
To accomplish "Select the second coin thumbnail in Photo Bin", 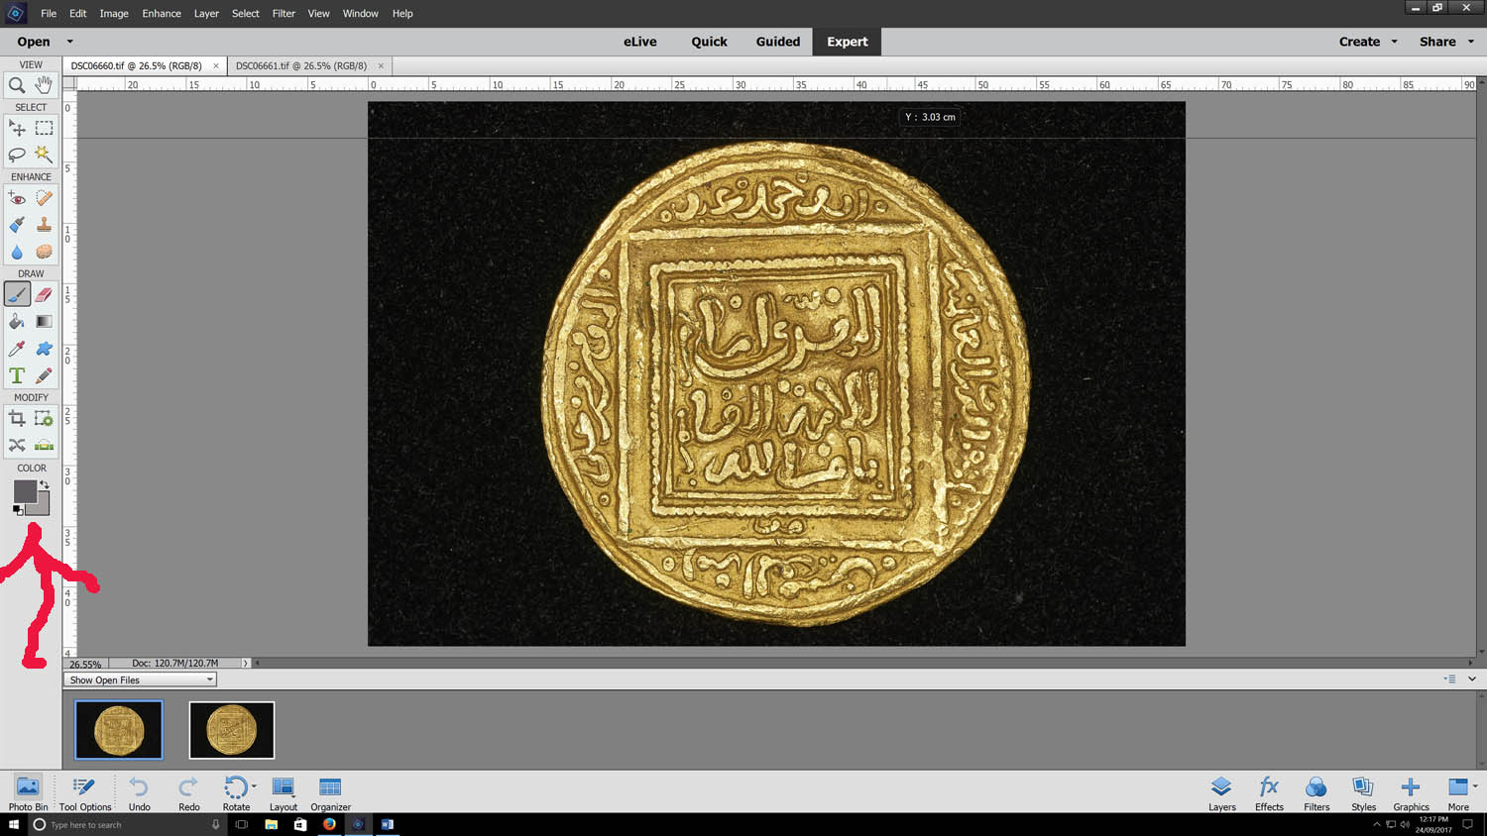I will click(232, 730).
